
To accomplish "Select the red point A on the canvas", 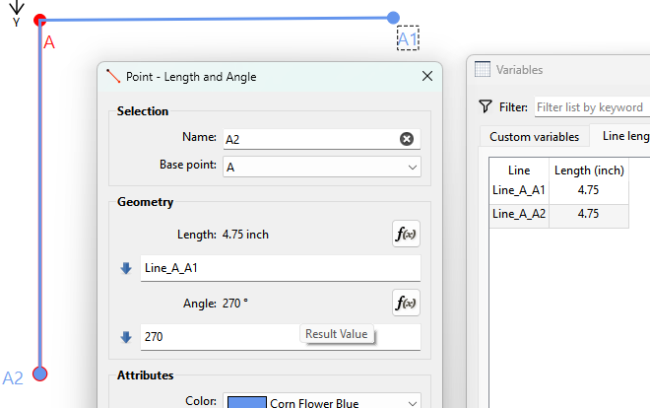I will tap(39, 21).
